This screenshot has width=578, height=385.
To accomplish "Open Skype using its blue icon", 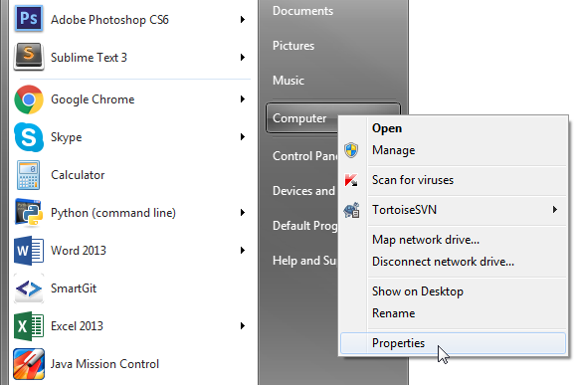I will [x=29, y=137].
